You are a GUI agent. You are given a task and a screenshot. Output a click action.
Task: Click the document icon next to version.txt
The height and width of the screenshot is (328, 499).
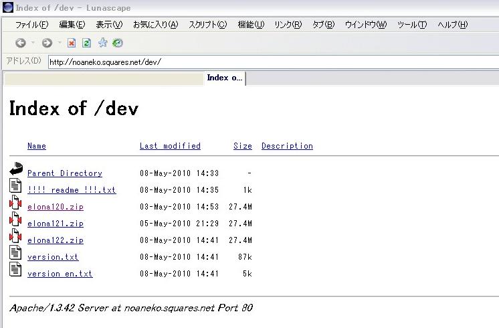pyautogui.click(x=15, y=252)
